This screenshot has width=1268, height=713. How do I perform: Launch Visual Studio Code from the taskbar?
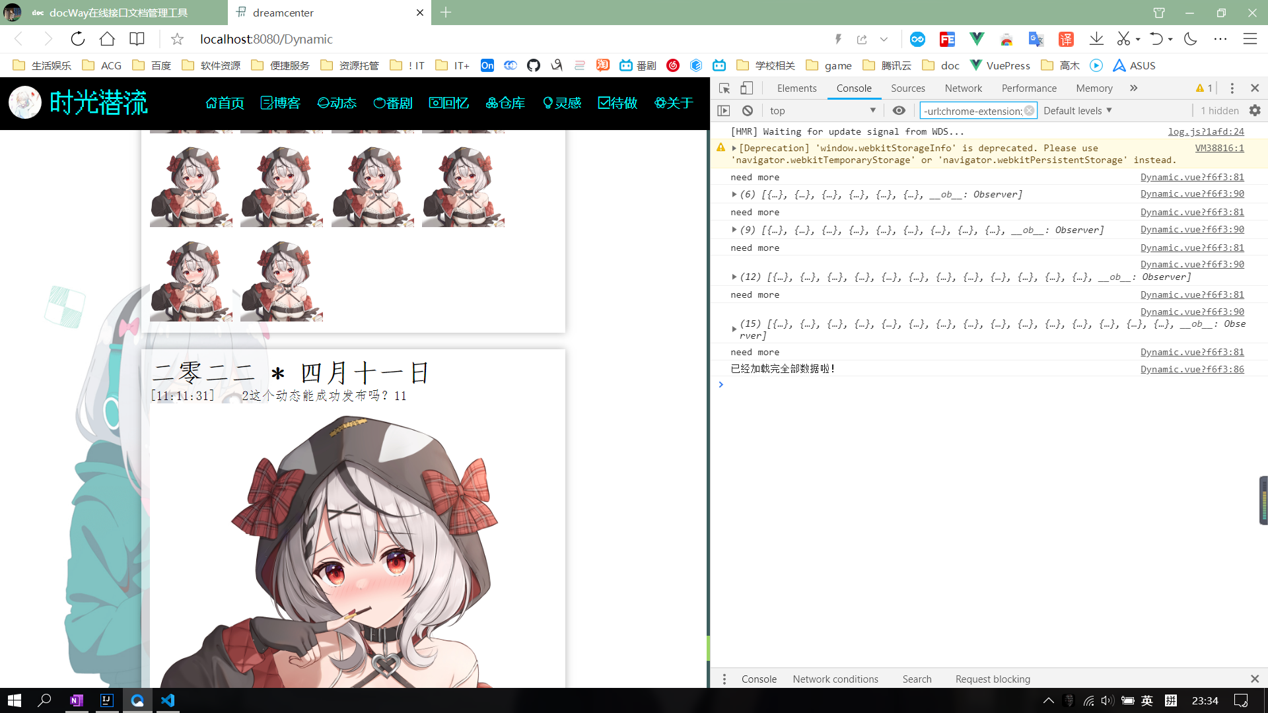tap(168, 700)
